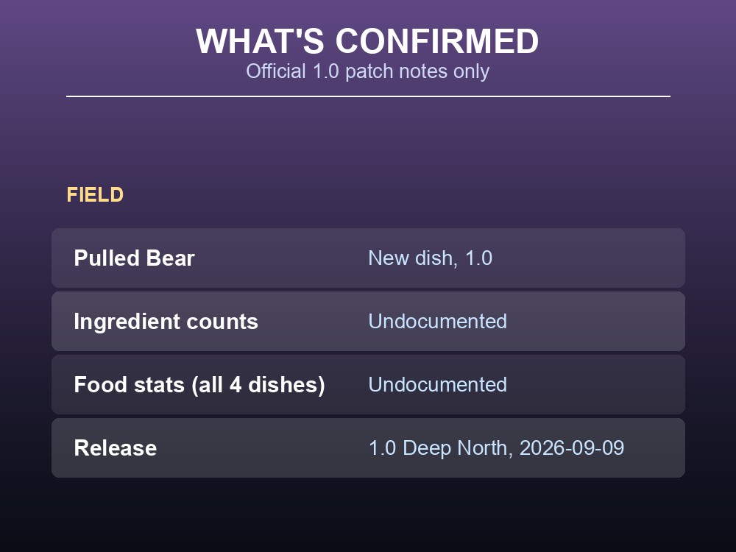Click the '1.0 Deep North, 2026-09-09' value
This screenshot has height=552, width=736.
[x=496, y=447]
